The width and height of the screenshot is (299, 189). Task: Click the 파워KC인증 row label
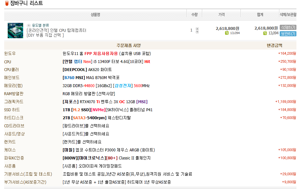(x=14, y=158)
